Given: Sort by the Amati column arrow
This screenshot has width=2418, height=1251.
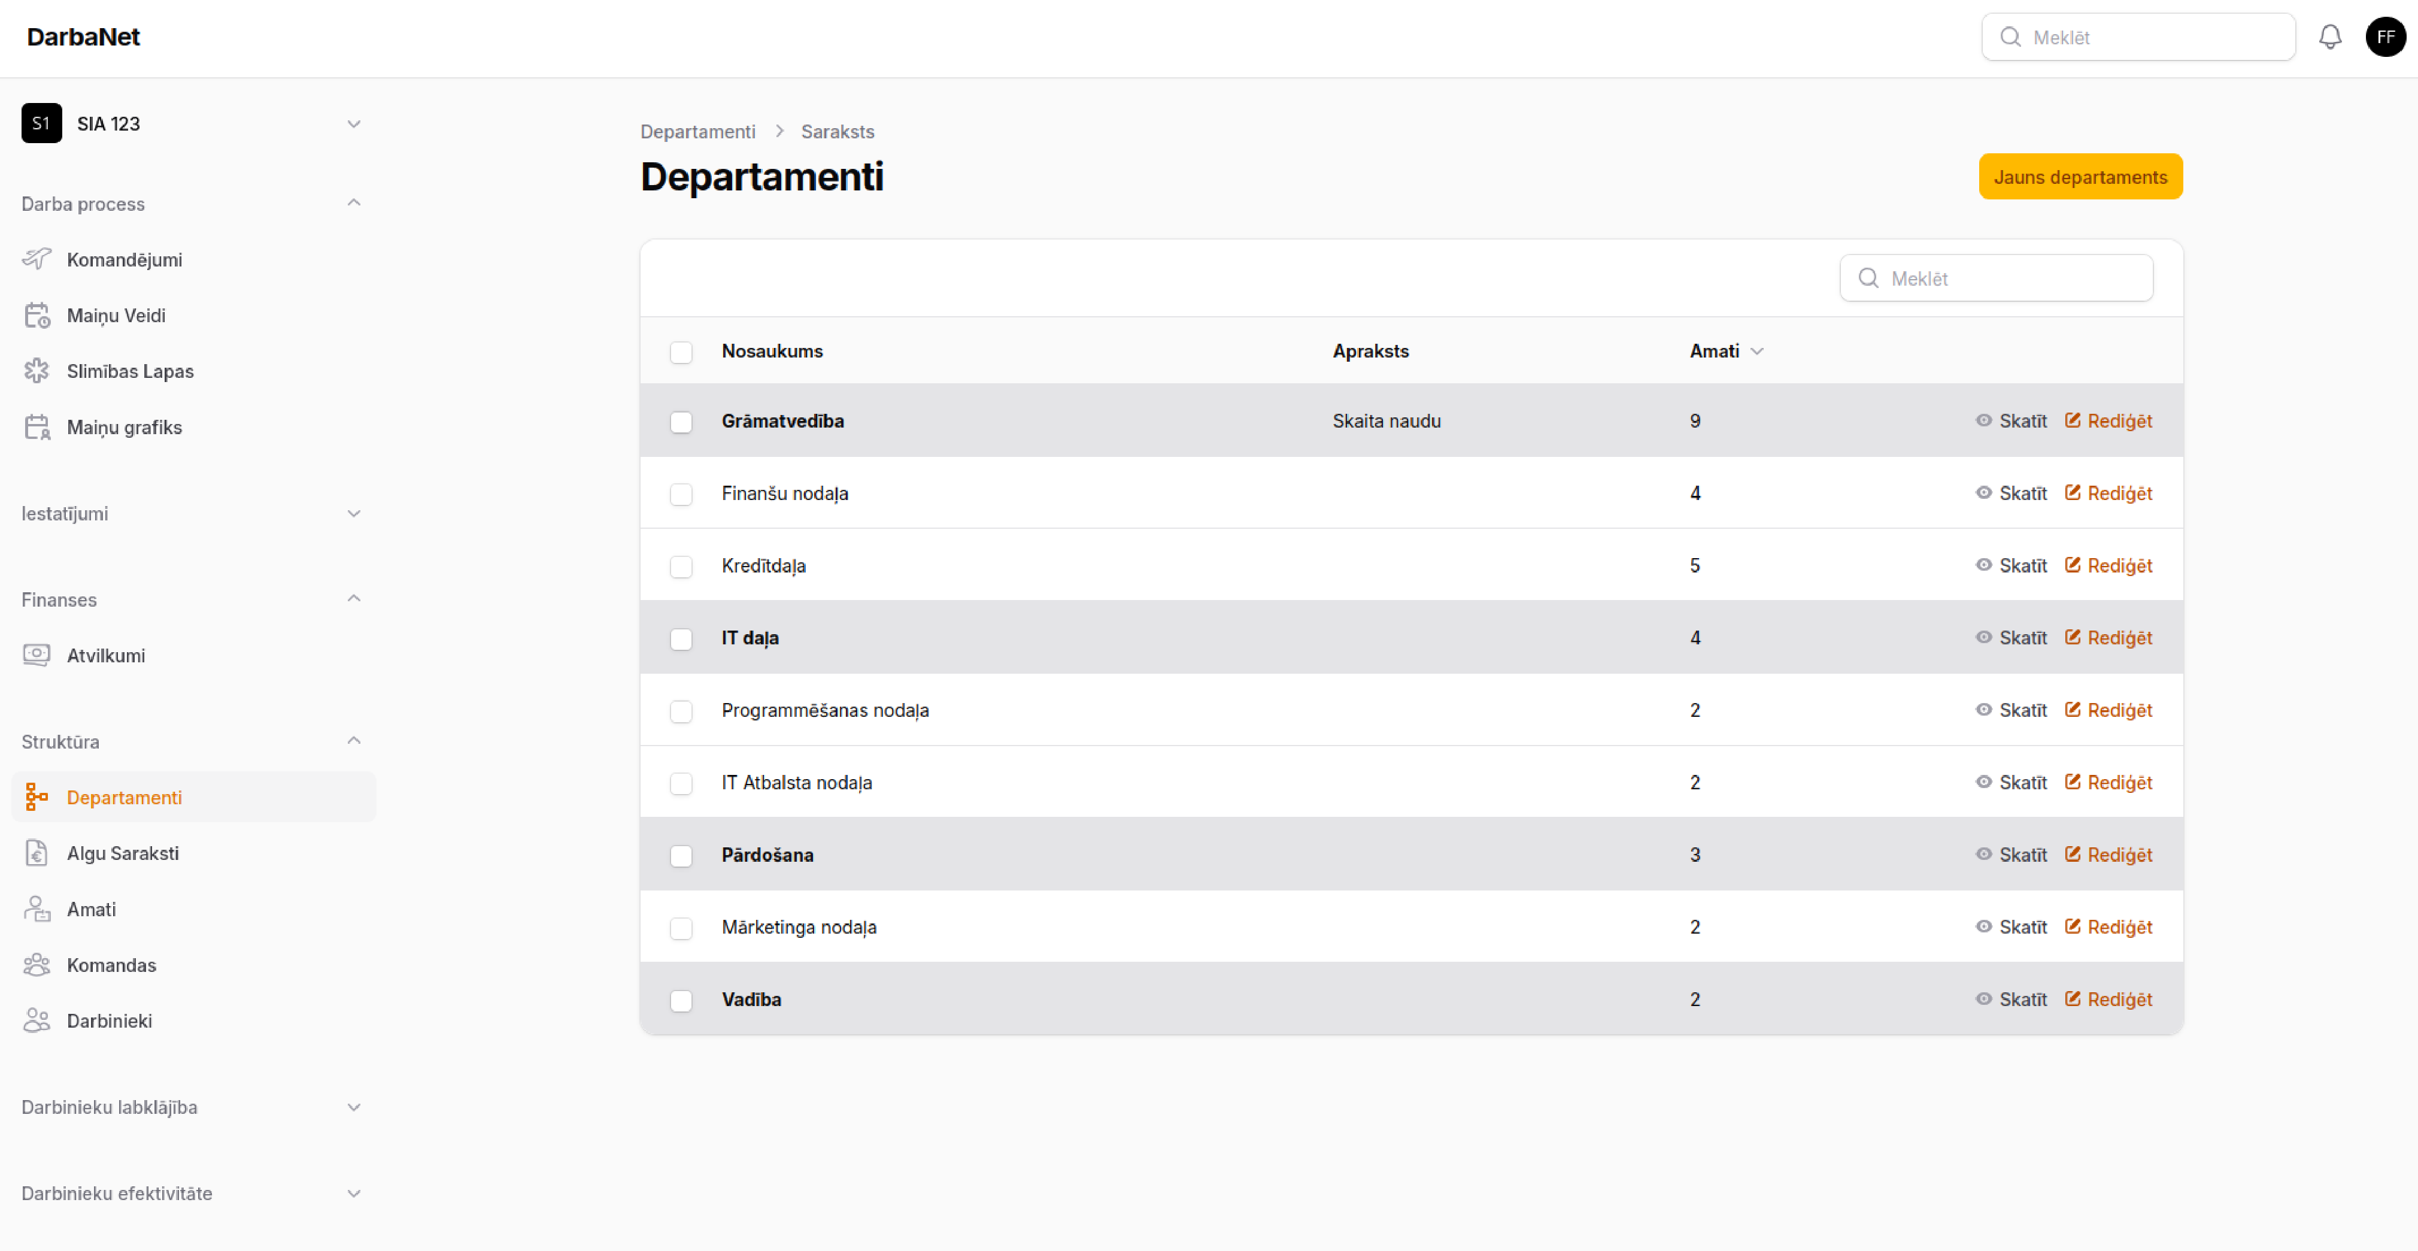Looking at the screenshot, I should click(1757, 352).
